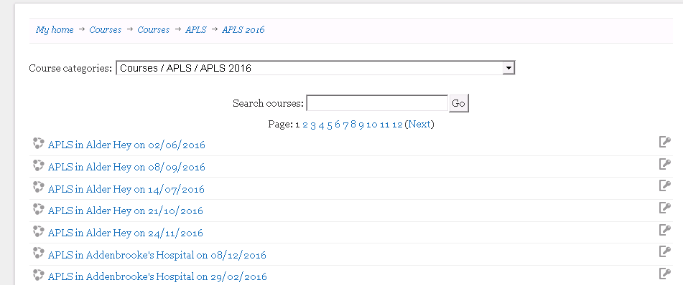Click enrolment key icon for Alder Hey 02/06/2016
This screenshot has width=683, height=285.
pos(665,142)
